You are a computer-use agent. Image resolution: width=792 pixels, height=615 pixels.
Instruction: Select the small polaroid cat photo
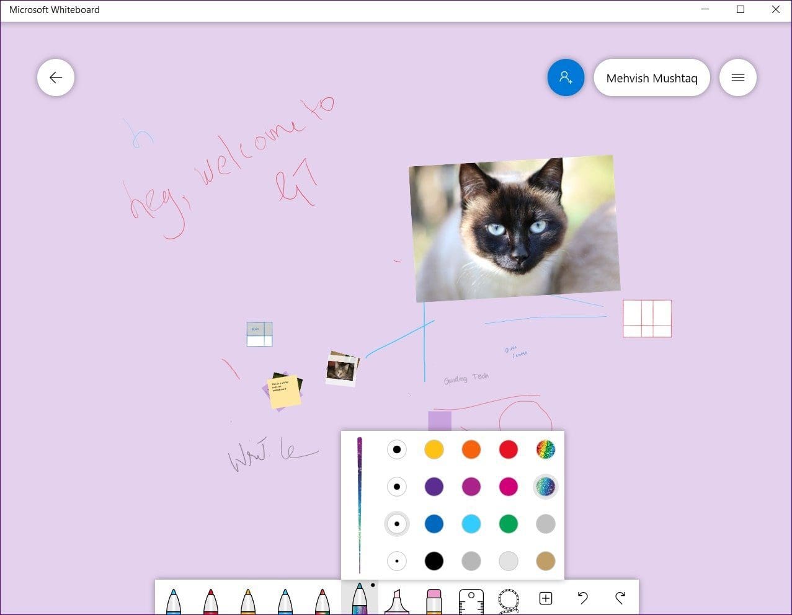(x=342, y=369)
